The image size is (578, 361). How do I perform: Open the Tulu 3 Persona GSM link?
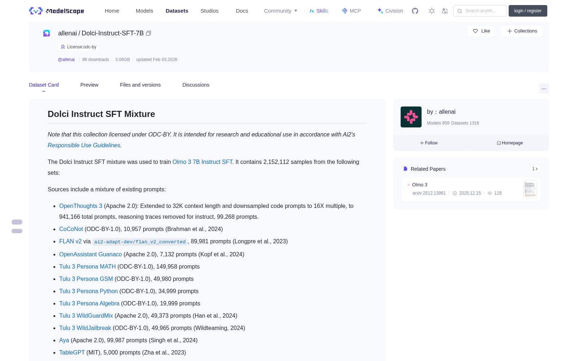click(x=86, y=279)
